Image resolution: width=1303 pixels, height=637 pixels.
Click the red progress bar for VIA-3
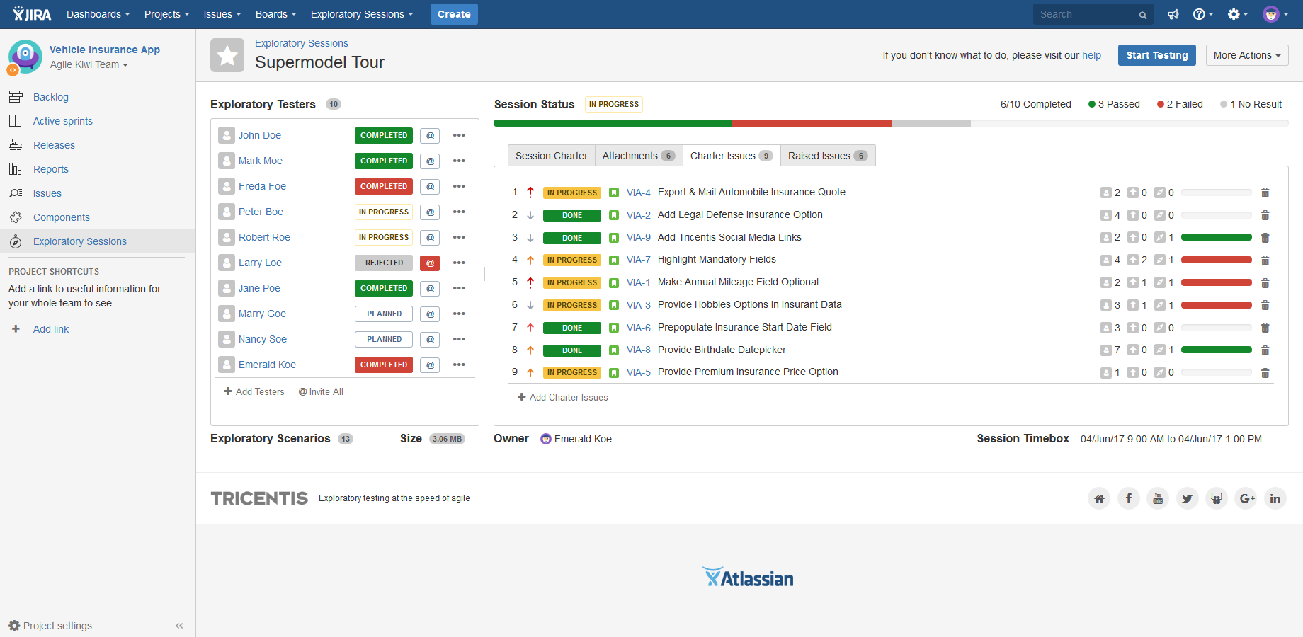pyautogui.click(x=1217, y=305)
